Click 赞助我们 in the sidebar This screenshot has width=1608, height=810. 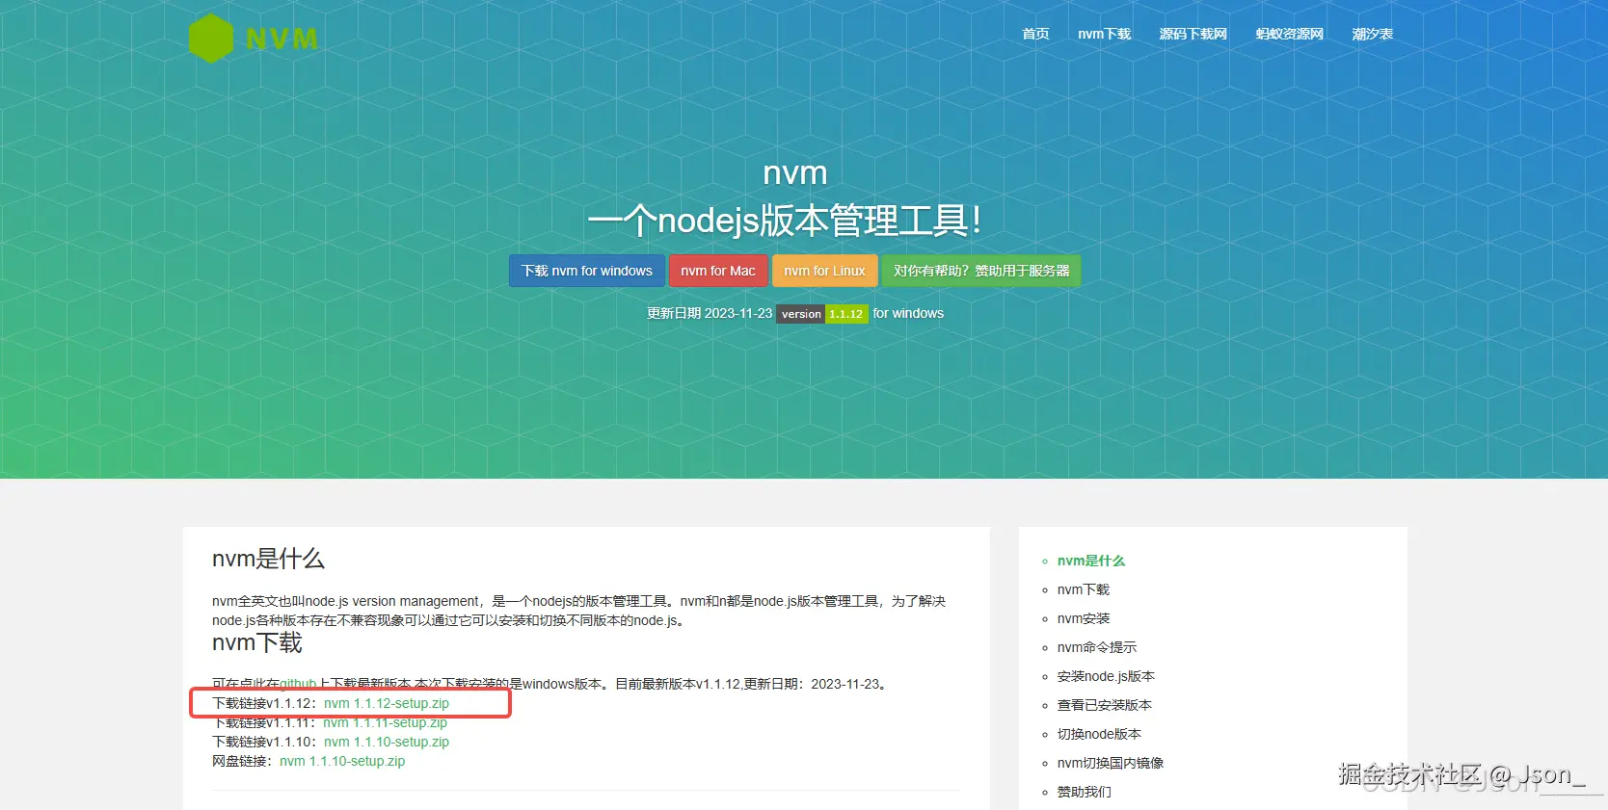coord(1085,792)
